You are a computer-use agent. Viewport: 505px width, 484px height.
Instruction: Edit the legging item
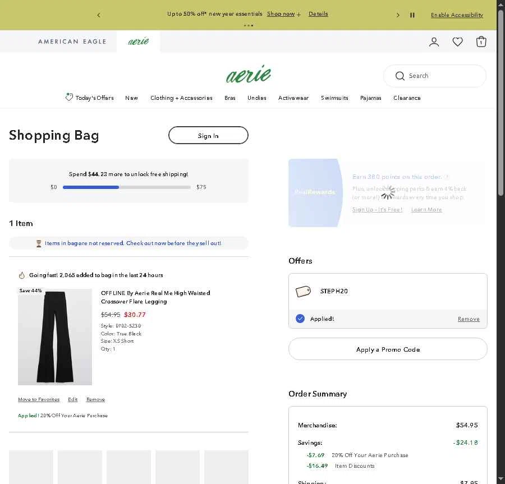pyautogui.click(x=73, y=399)
